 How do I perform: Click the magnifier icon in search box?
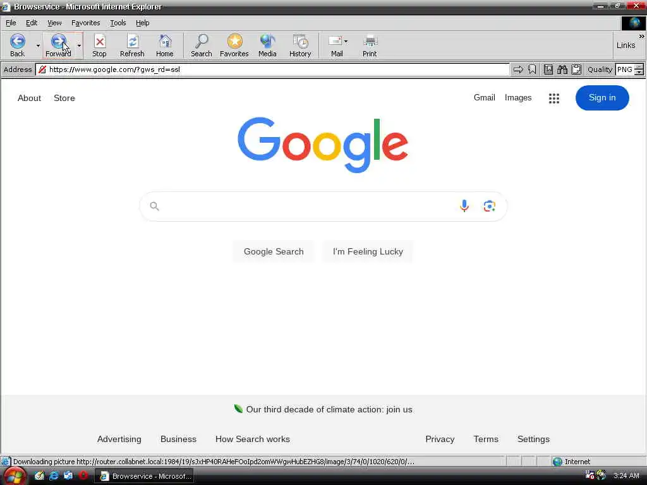[x=154, y=207]
